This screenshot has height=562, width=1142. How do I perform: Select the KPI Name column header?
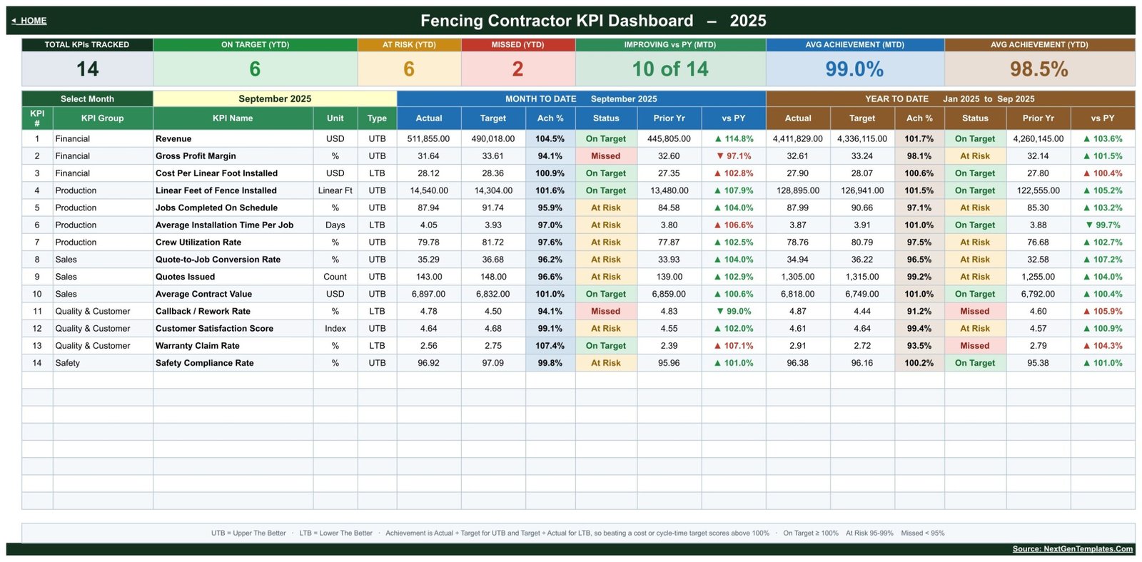[233, 118]
